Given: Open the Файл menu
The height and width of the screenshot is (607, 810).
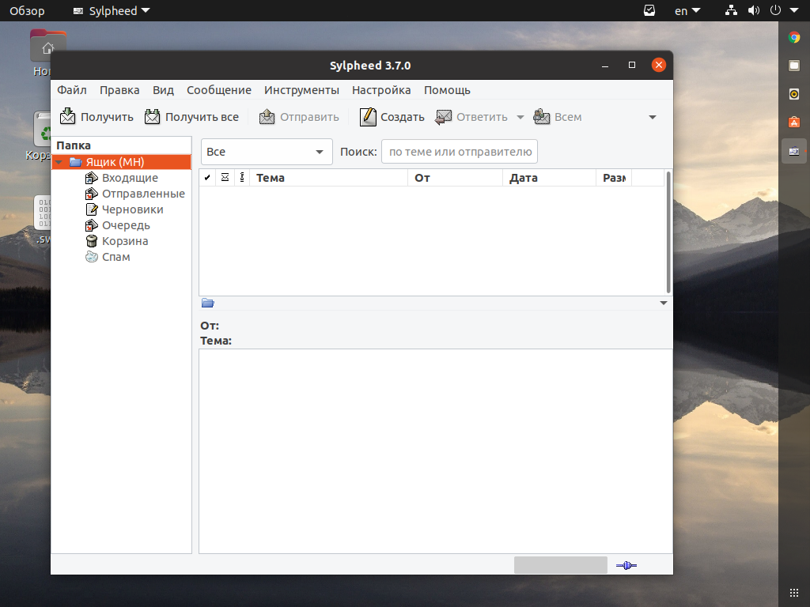Looking at the screenshot, I should click(72, 90).
